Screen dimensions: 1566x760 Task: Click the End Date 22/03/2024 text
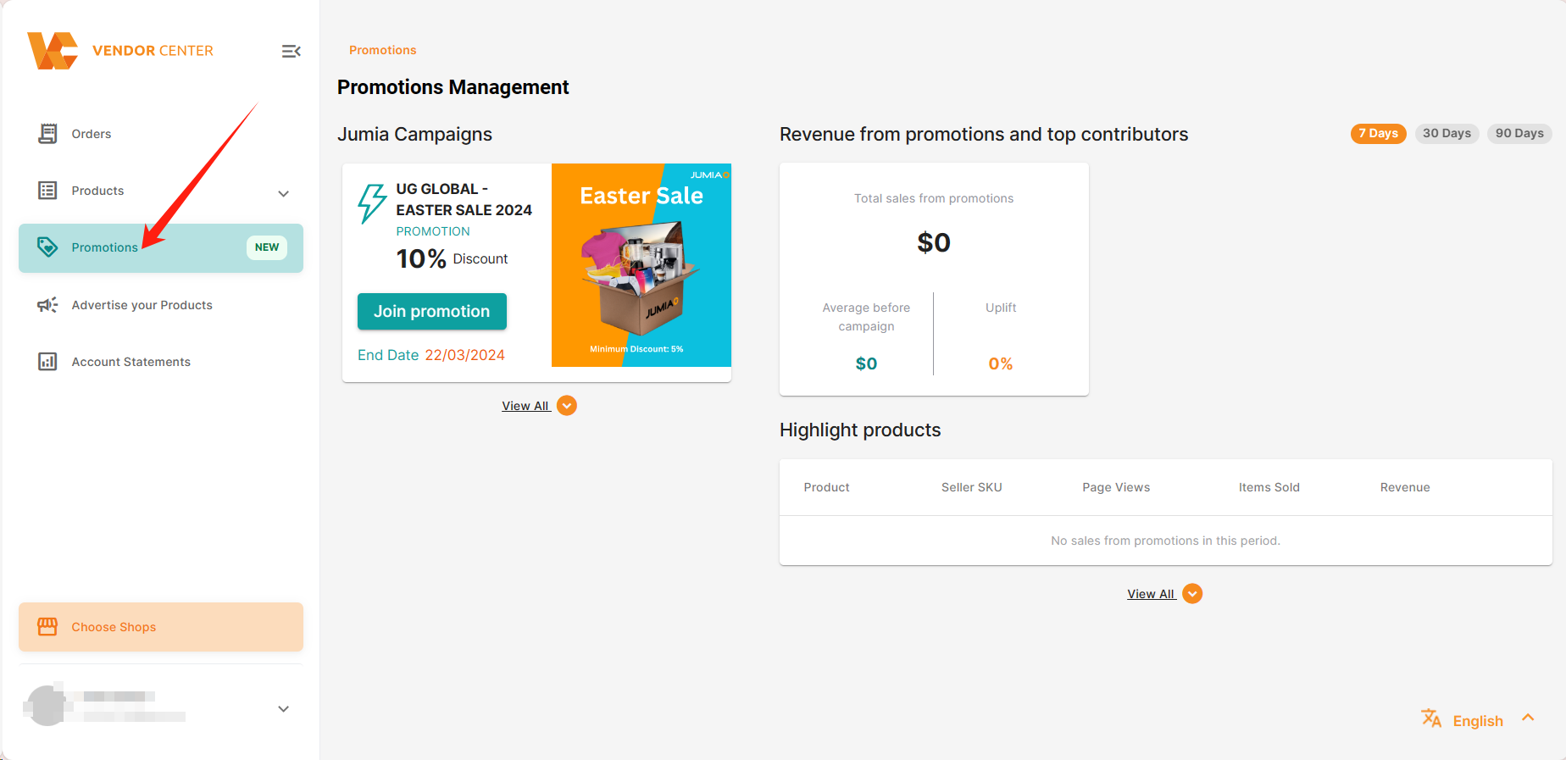coord(431,355)
